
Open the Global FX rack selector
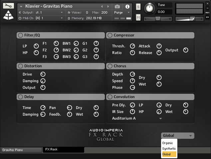(x=177, y=135)
